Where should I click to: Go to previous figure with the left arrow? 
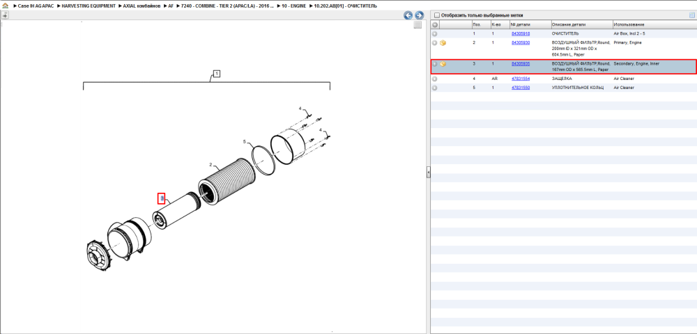tap(408, 15)
